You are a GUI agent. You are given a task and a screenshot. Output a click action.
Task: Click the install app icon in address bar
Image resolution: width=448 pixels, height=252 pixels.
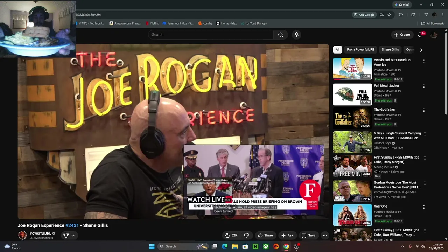[x=381, y=15]
